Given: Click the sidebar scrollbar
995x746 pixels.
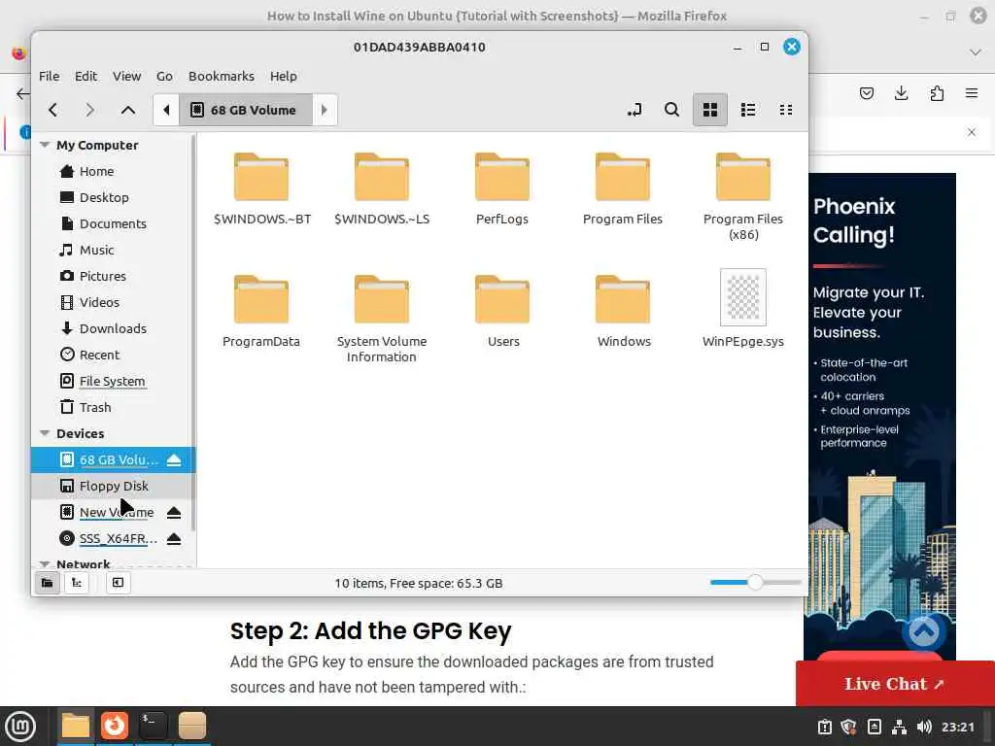Looking at the screenshot, I should click(193, 332).
